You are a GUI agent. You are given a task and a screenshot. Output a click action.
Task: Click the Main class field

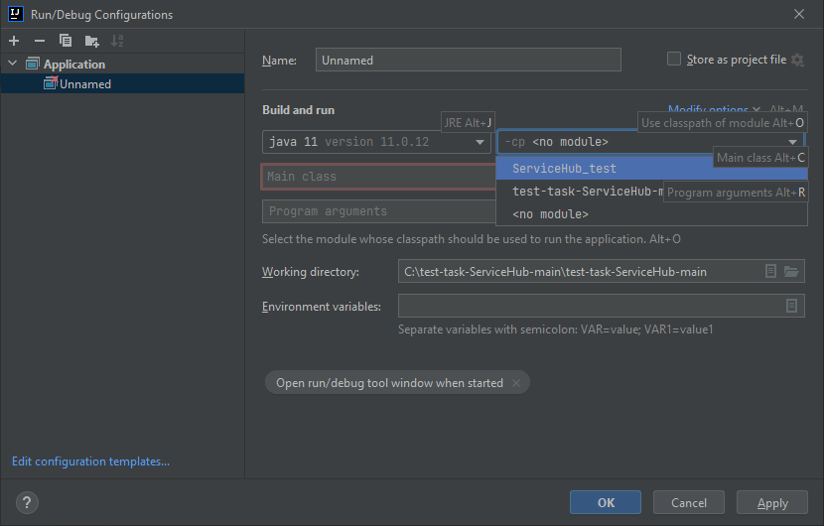point(378,177)
